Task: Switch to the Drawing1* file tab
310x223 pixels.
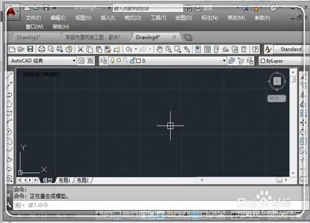Action: tap(29, 37)
